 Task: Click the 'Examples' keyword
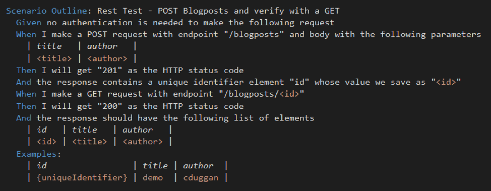click(37, 154)
